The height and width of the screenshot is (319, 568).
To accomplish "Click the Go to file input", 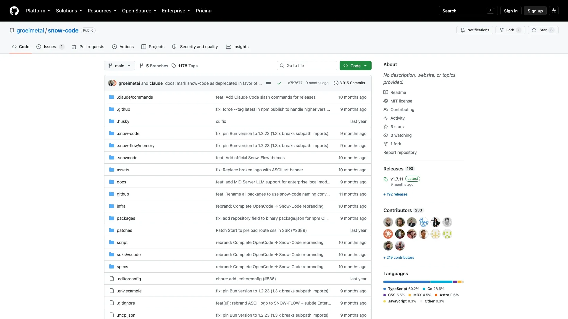I will point(307,66).
